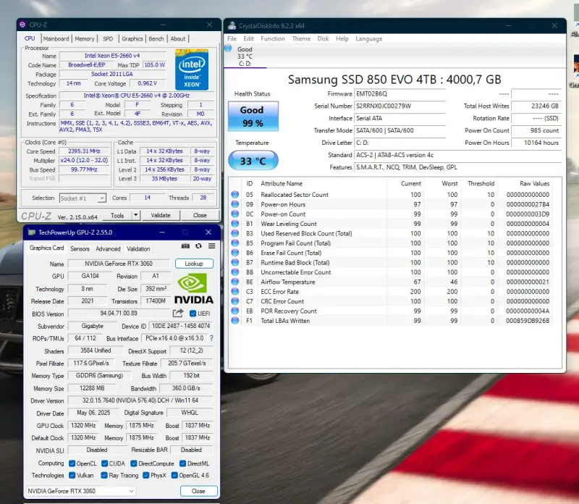
Task: Toggle the UEFI checkbox in GPU-Z
Action: coord(193,314)
